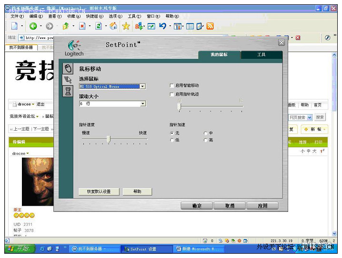Open the chess rook game settings icon
This screenshot has width=342, height=258.
[68, 92]
